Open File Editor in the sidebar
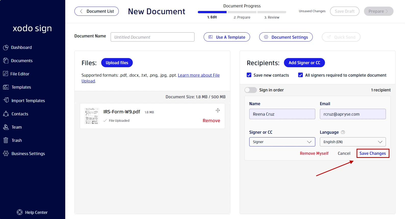This screenshot has width=405, height=219. [x=20, y=74]
